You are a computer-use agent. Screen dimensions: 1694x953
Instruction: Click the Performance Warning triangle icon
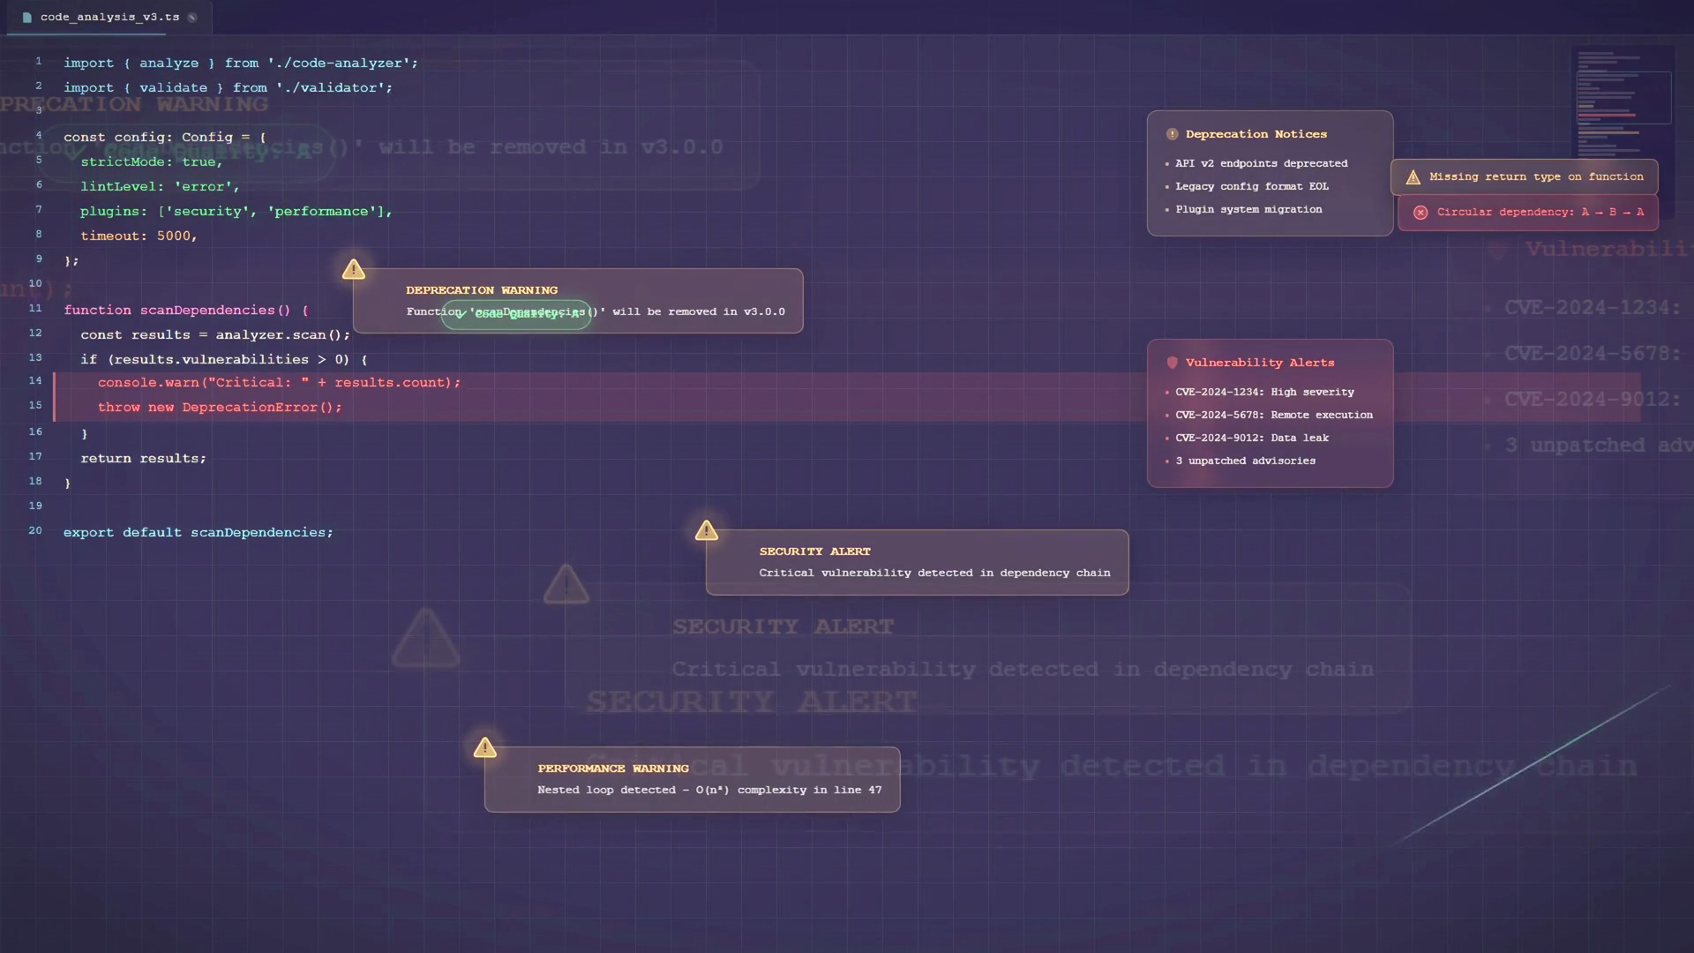(x=485, y=747)
